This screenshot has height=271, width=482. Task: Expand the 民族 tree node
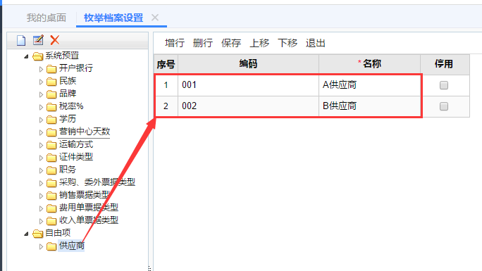(41, 82)
